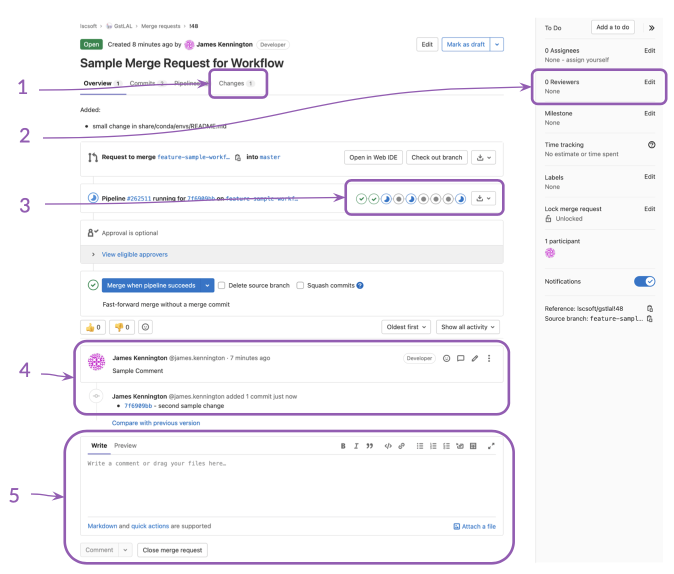Viewport: 674px width, 574px height.
Task: Collapse the right sidebar with double chevron
Action: coord(651,28)
